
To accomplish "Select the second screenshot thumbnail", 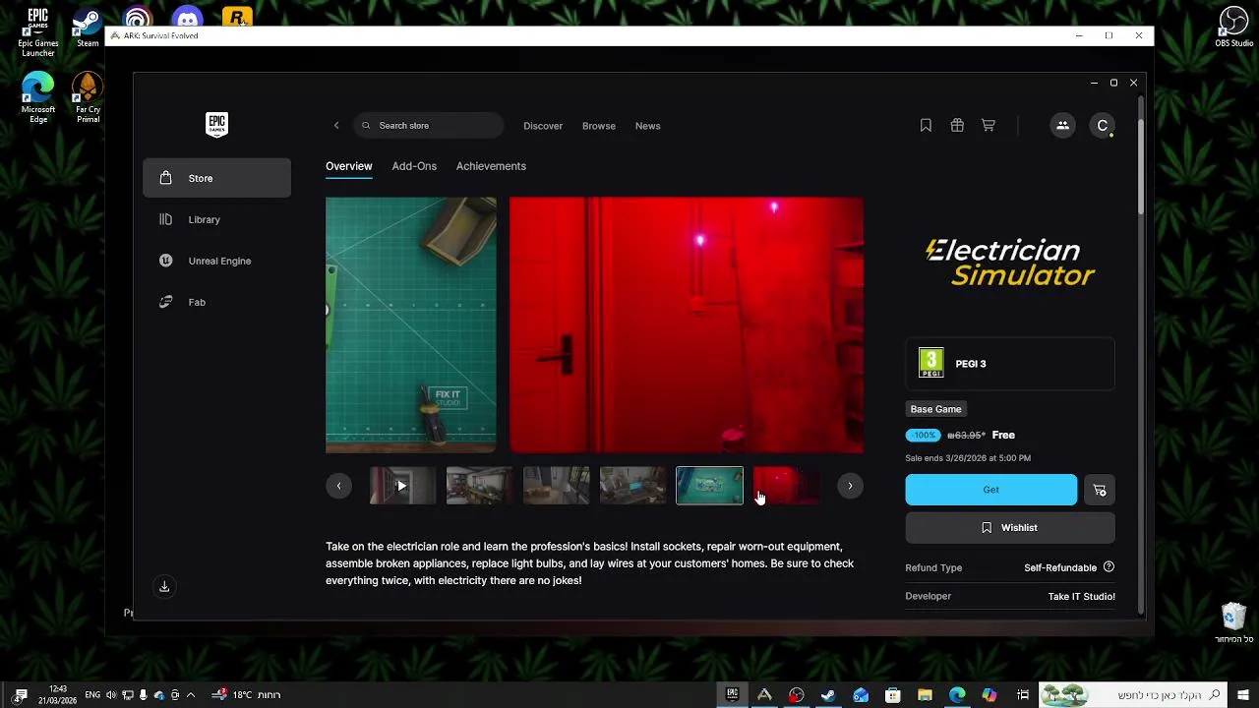I will pos(479,486).
